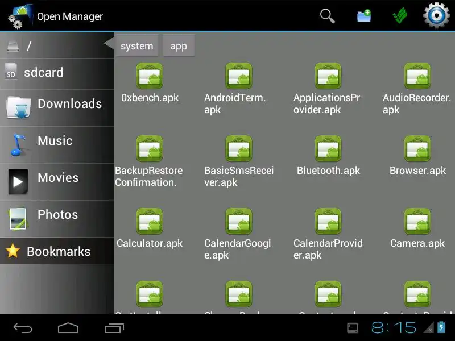
Task: Click the AndroidTerm.apk file name
Action: tap(235, 104)
